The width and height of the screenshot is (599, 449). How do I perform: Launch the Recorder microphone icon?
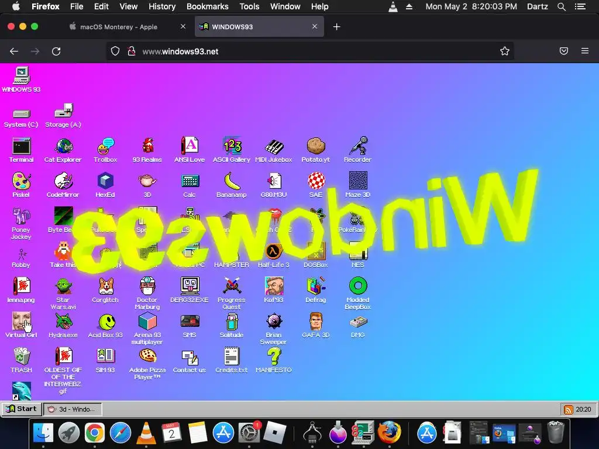[357, 146]
